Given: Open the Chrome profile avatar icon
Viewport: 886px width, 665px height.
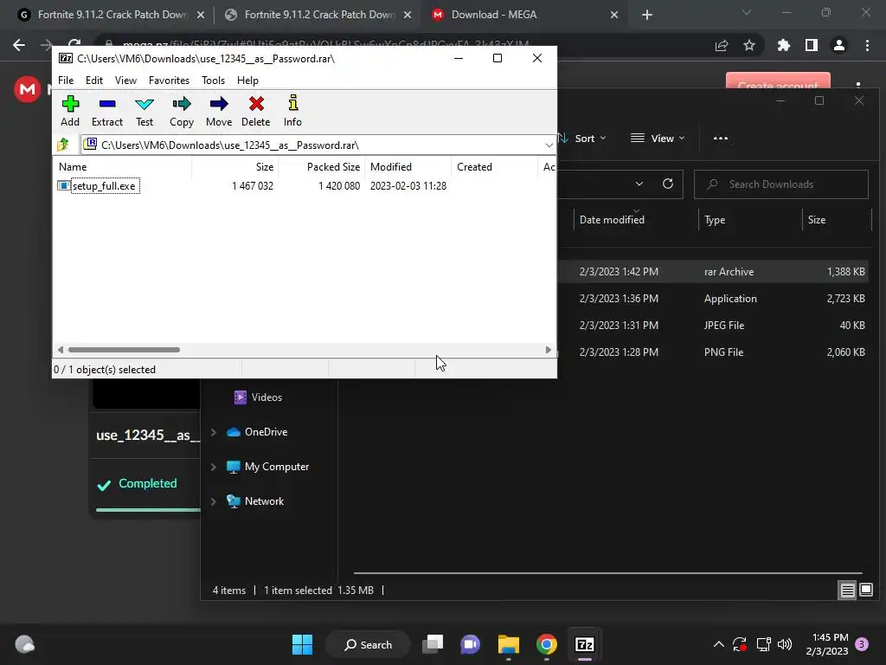Looking at the screenshot, I should 839,45.
